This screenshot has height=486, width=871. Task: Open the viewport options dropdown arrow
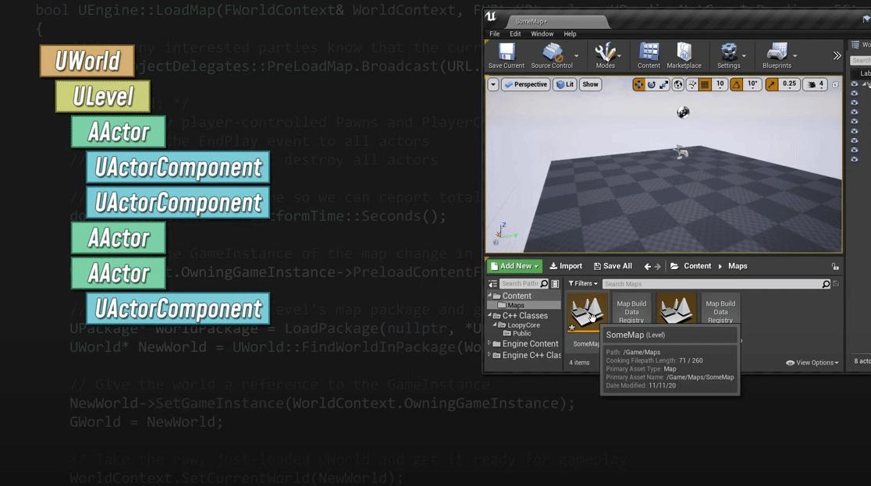click(493, 84)
